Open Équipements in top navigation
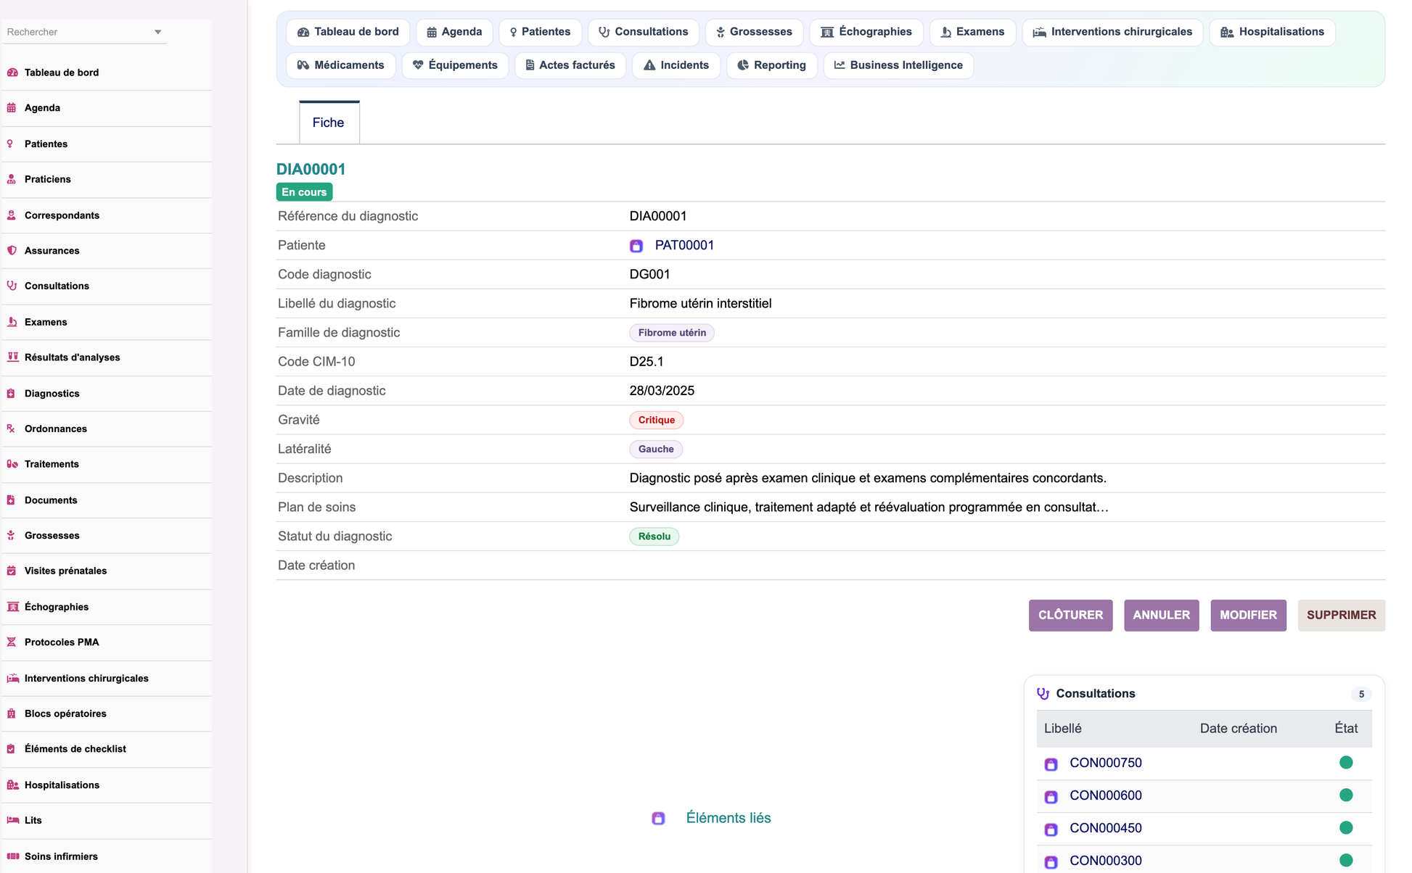The height and width of the screenshot is (873, 1412). [x=455, y=65]
